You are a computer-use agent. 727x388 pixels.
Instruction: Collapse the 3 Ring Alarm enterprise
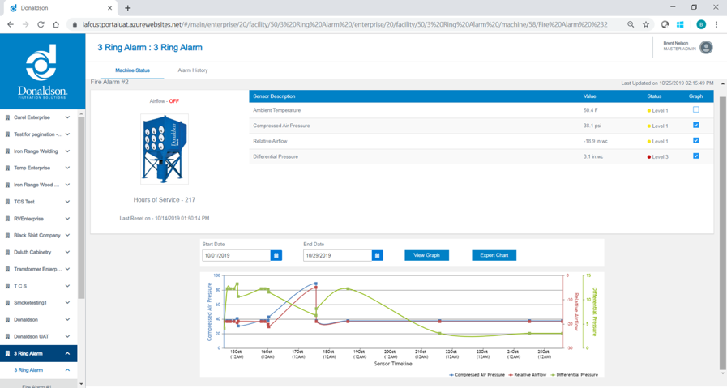67,353
